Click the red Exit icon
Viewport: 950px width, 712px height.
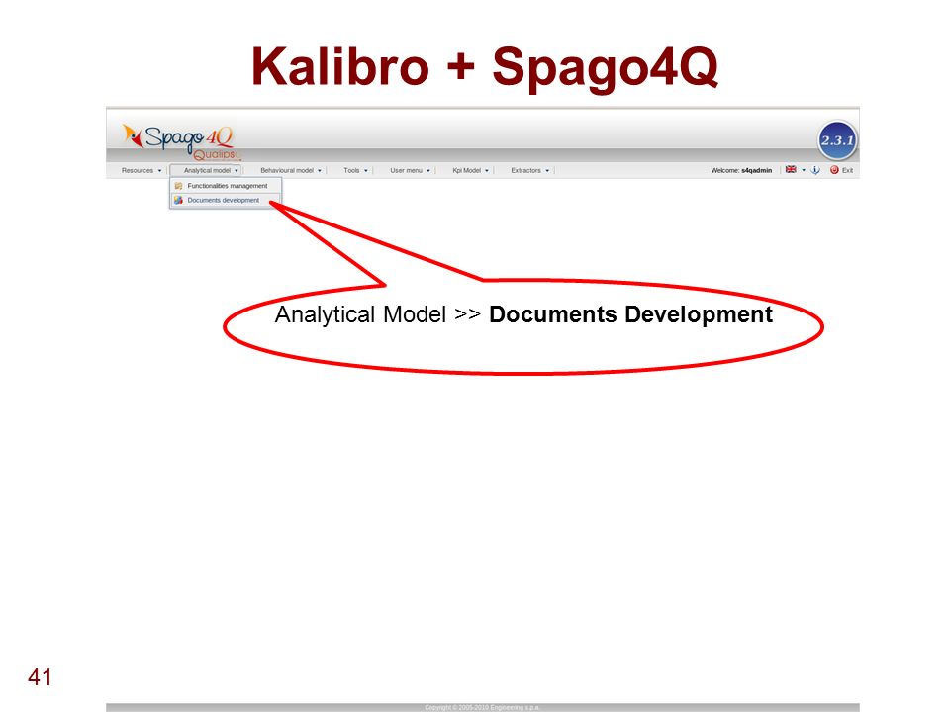pos(834,170)
